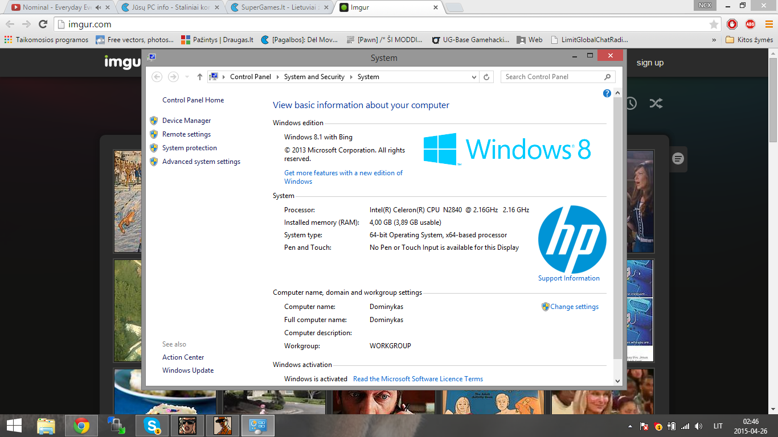Open the Chrome hamburger menu
778x437 pixels.
click(x=768, y=24)
